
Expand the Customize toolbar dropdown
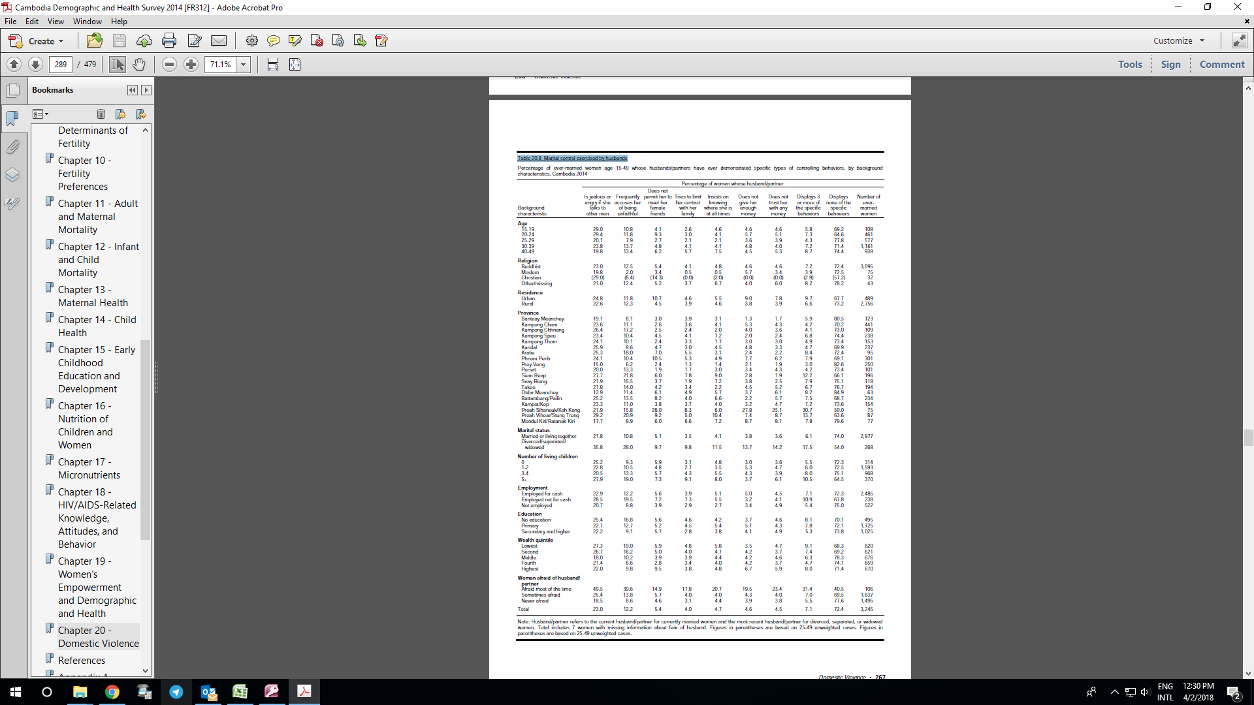coord(1179,40)
